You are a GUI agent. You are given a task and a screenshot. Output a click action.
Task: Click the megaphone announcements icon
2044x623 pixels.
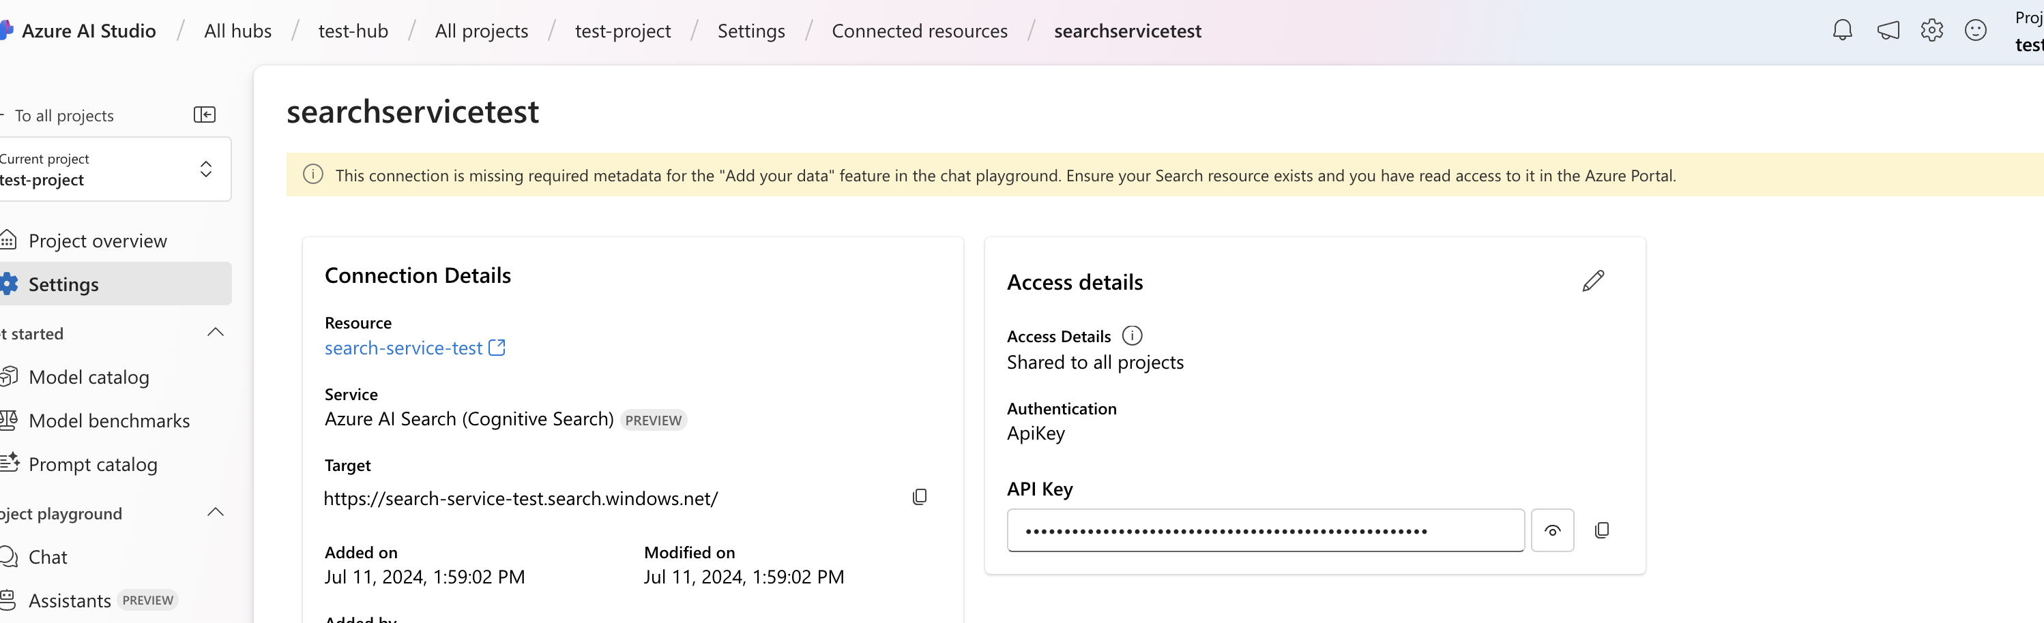point(1888,30)
